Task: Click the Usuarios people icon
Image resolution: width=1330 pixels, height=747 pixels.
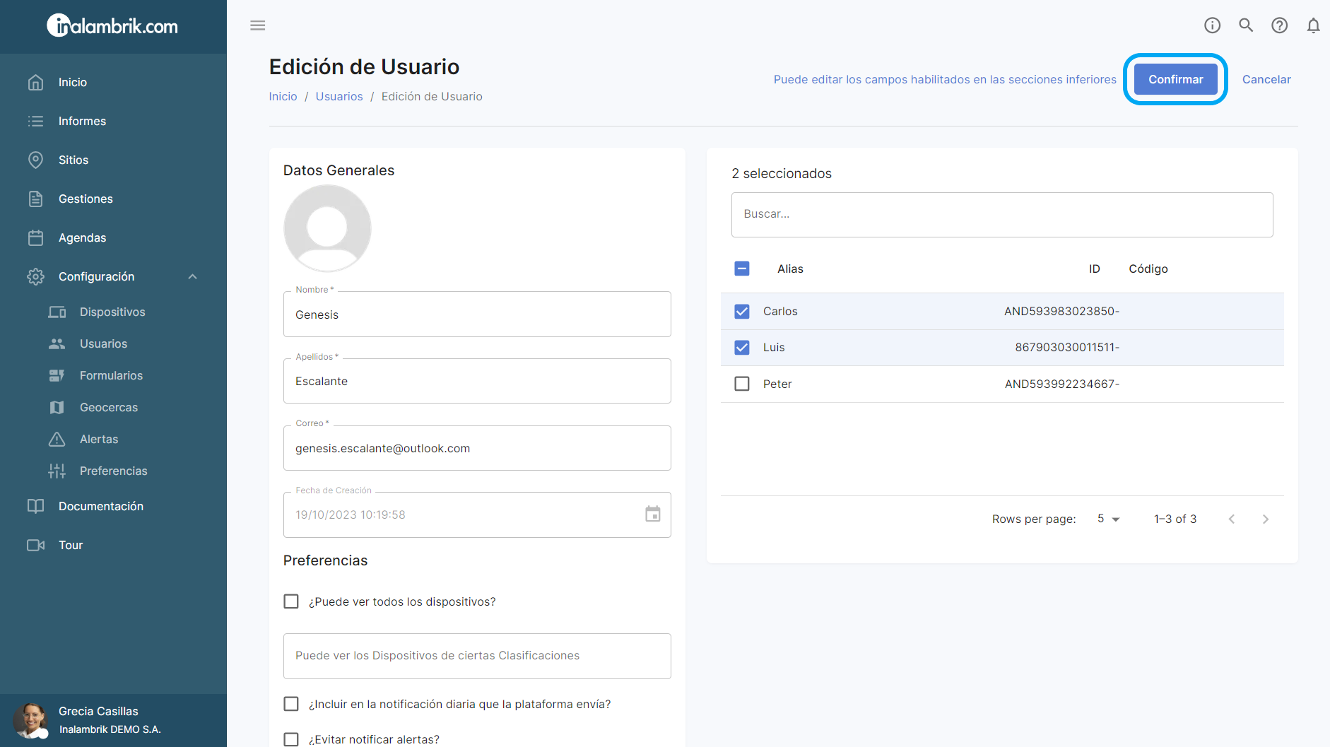Action: [x=57, y=343]
